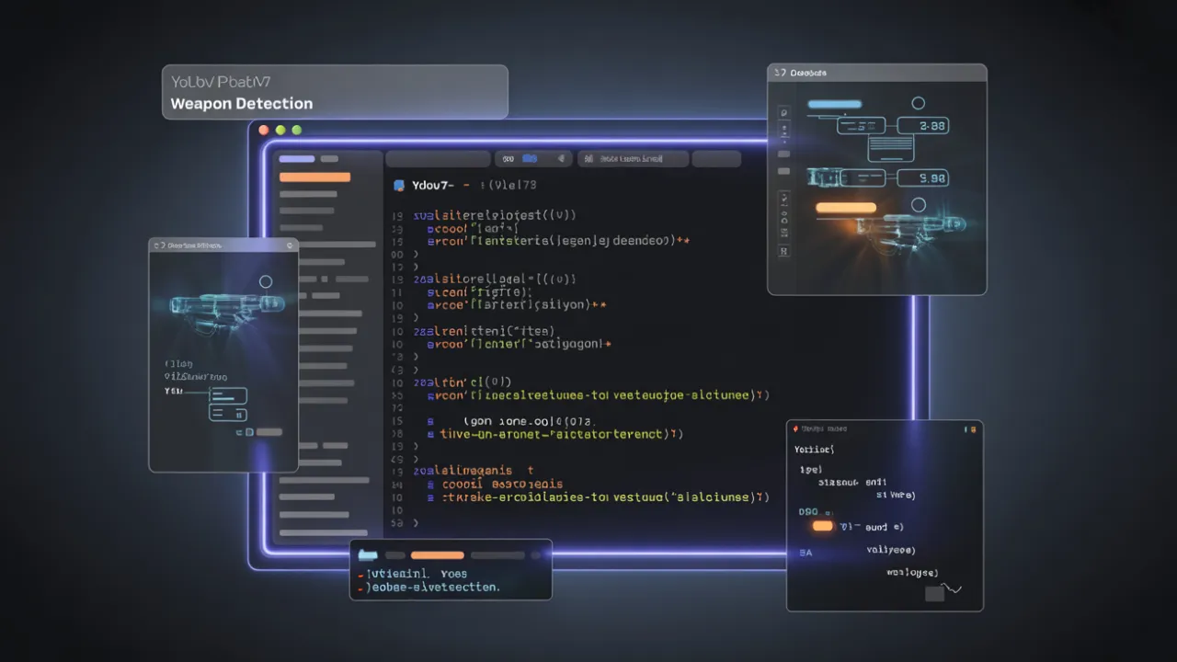
Task: Enable the orange toggle in the Output panel
Action: click(823, 526)
